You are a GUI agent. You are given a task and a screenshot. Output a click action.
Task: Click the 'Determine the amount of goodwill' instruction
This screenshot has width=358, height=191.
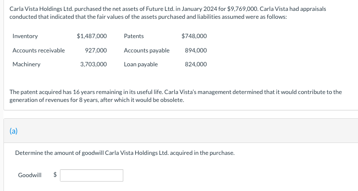[125, 153]
